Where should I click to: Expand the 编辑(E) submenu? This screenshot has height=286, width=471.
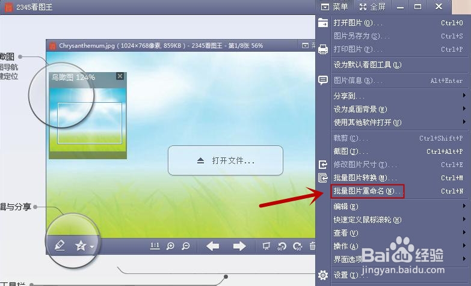pos(398,207)
